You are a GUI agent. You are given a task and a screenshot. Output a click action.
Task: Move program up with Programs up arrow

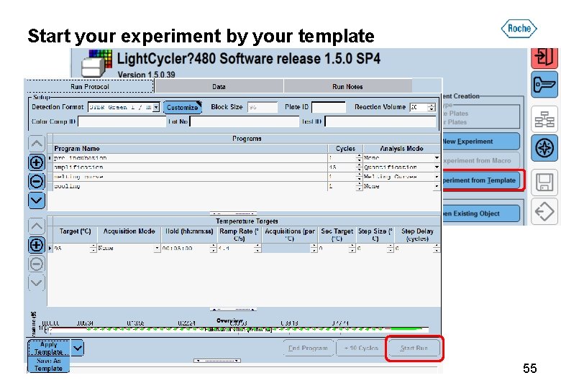coord(37,144)
